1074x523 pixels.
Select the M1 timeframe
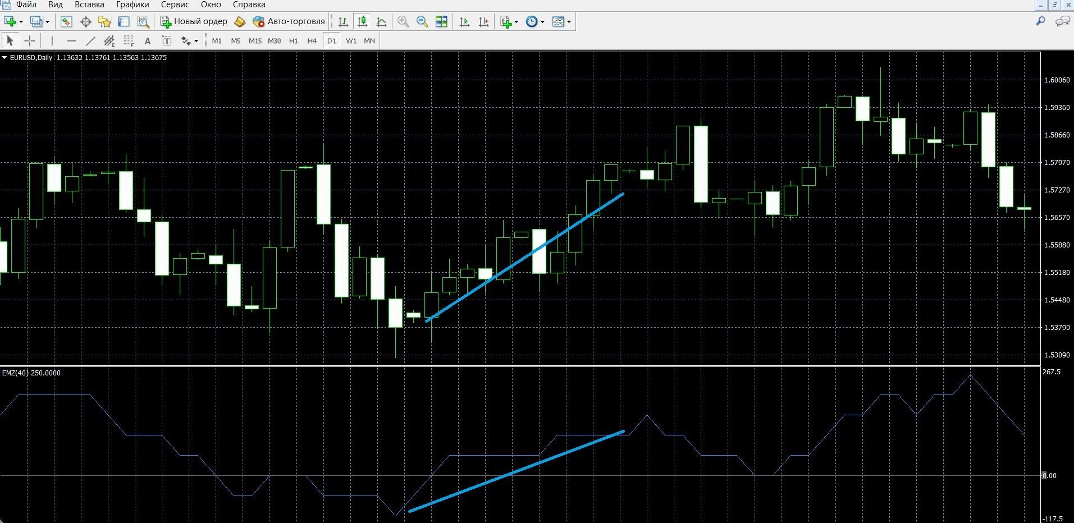click(x=217, y=41)
